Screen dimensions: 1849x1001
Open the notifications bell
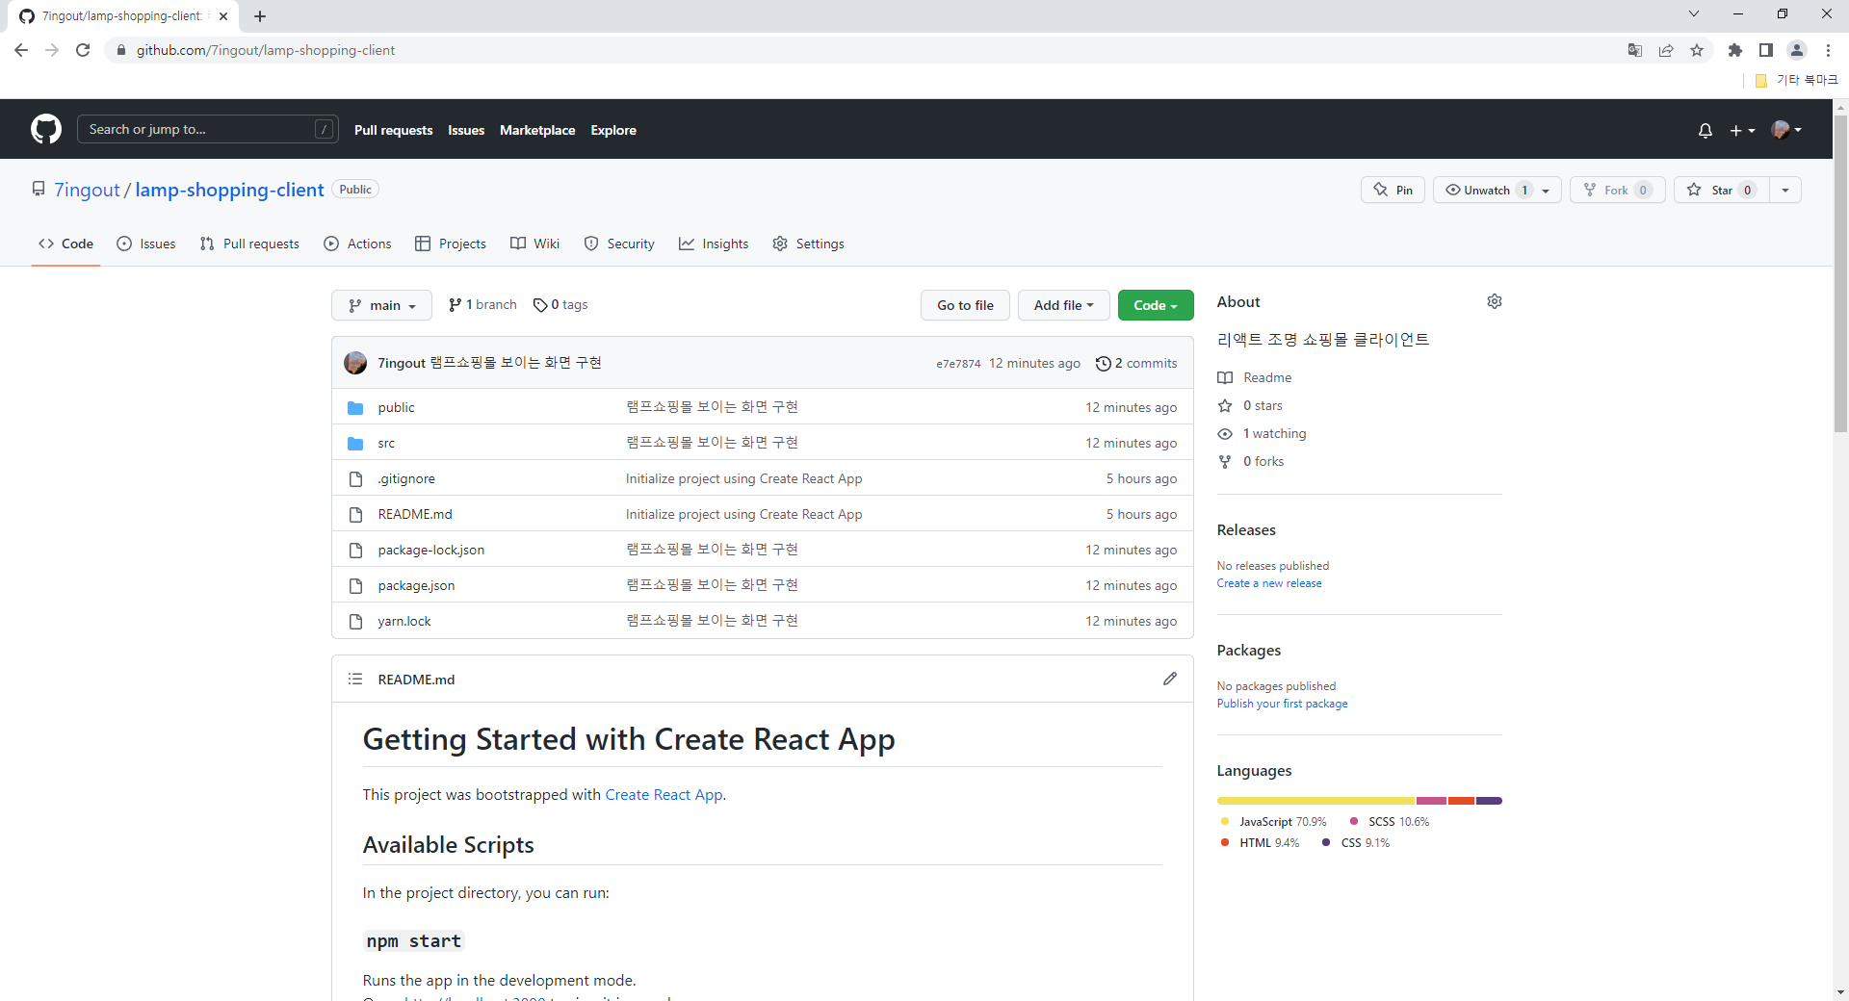[1705, 130]
